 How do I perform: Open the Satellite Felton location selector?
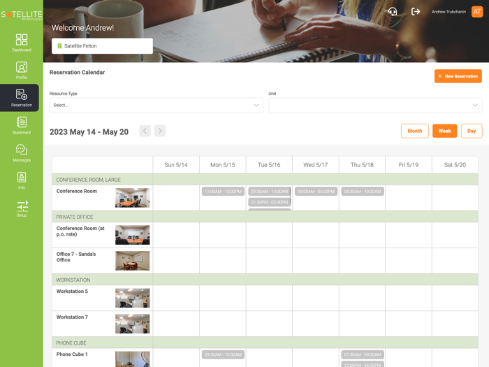(x=102, y=46)
